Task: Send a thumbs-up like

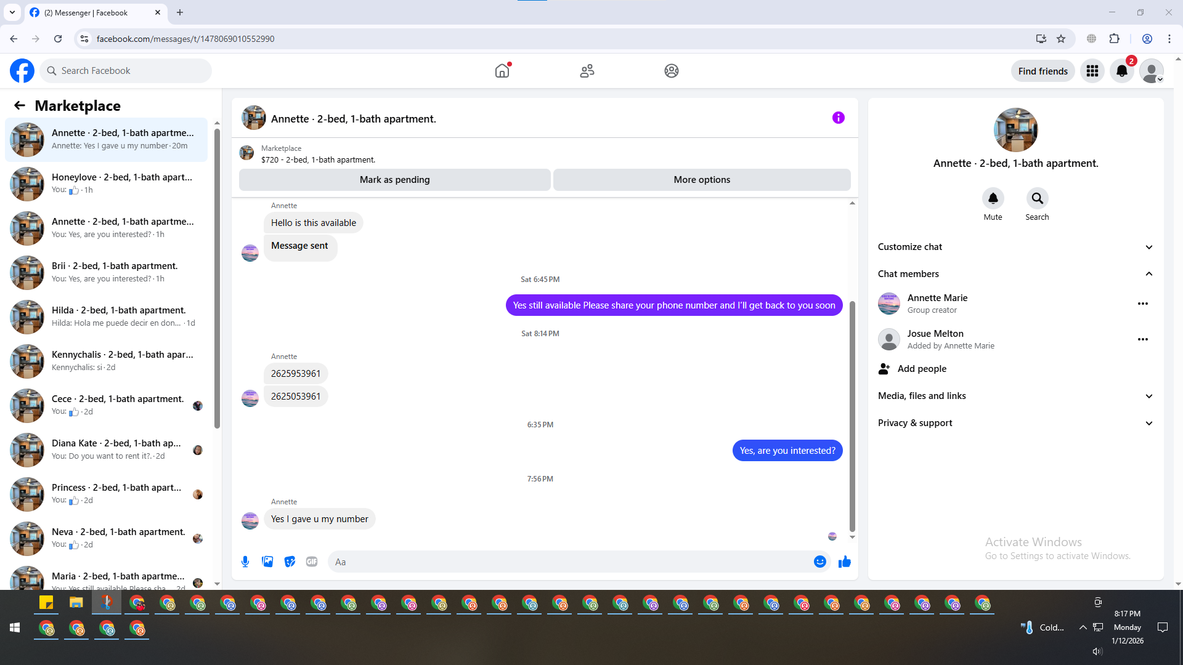Action: pos(844,562)
